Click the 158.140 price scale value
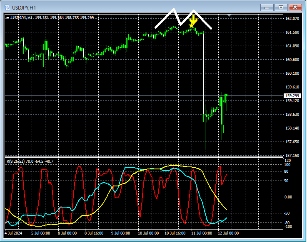Screen dimensions: 307x242 coord(292,128)
